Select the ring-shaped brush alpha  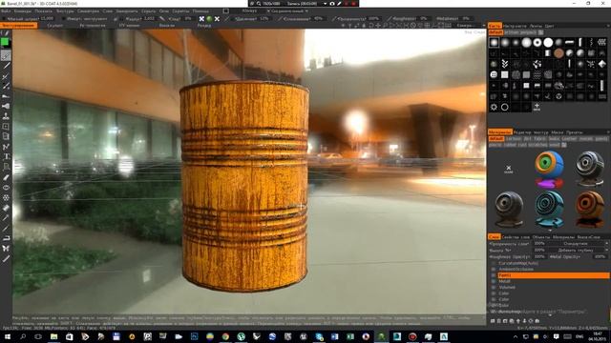537,42
